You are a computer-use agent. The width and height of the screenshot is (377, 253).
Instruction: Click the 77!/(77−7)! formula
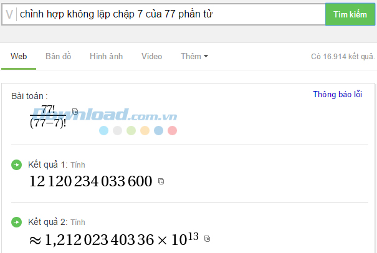pyautogui.click(x=48, y=117)
